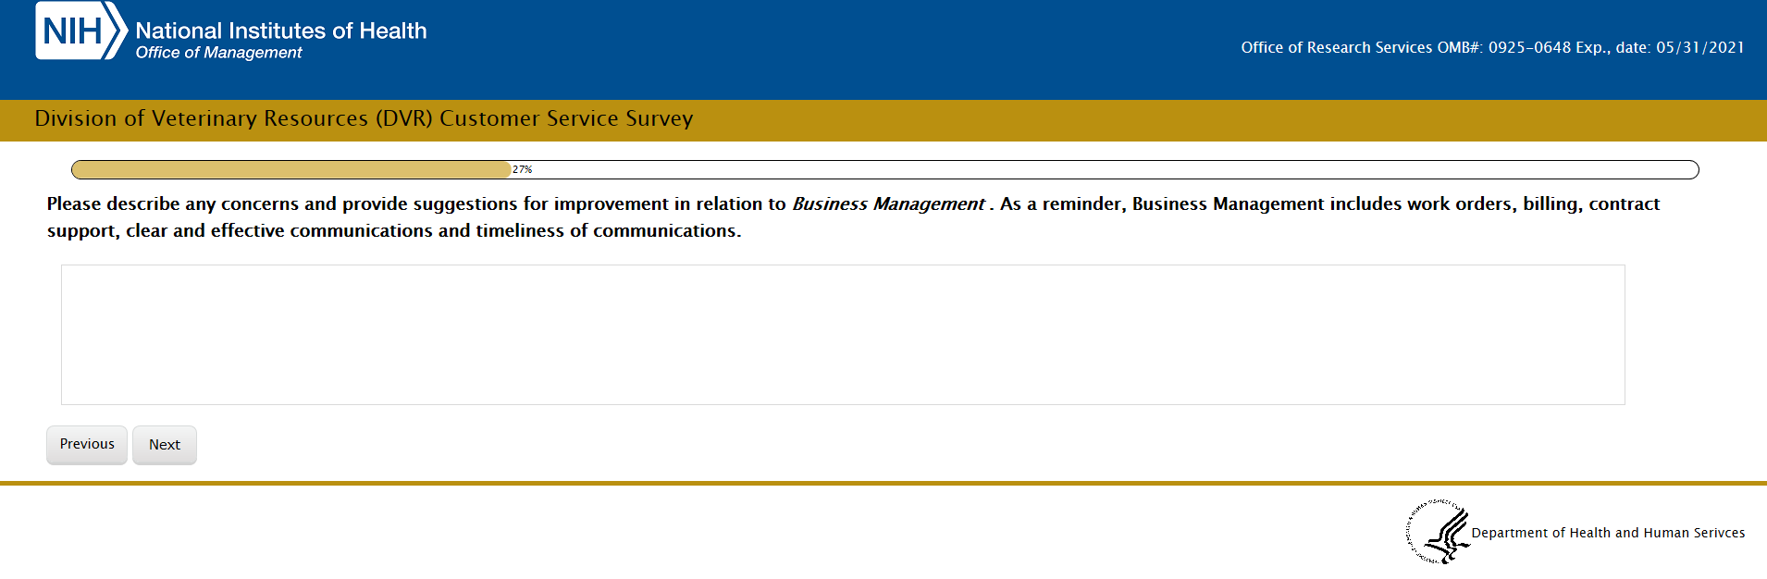Click the unfilled section of progress bar
The width and height of the screenshot is (1767, 579).
pos(1110,169)
